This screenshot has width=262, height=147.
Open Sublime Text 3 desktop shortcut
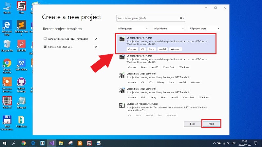pyautogui.click(x=21, y=28)
